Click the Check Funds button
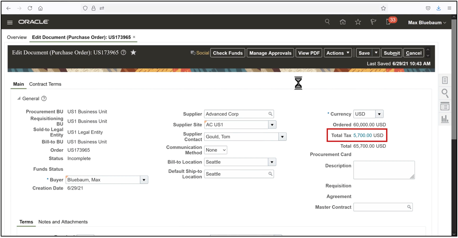 228,53
